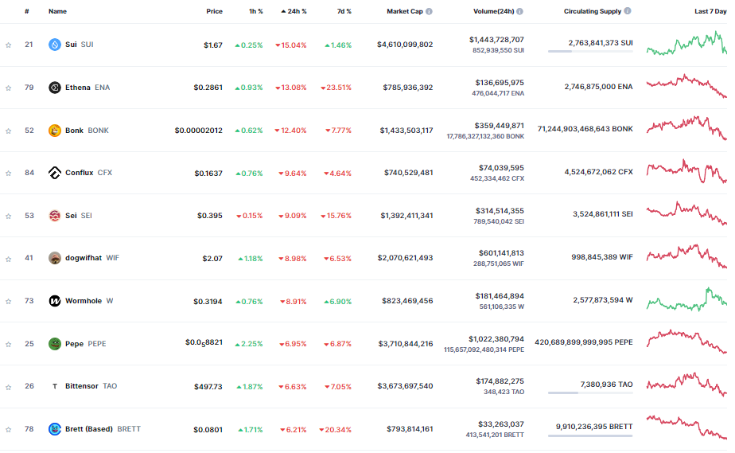The width and height of the screenshot is (735, 453).
Task: Open Bittensor TAO coin page
Action: pyautogui.click(x=91, y=386)
